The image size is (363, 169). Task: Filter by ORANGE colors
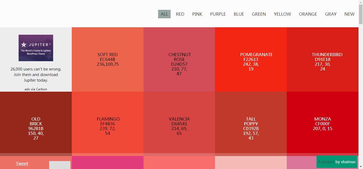point(308,14)
